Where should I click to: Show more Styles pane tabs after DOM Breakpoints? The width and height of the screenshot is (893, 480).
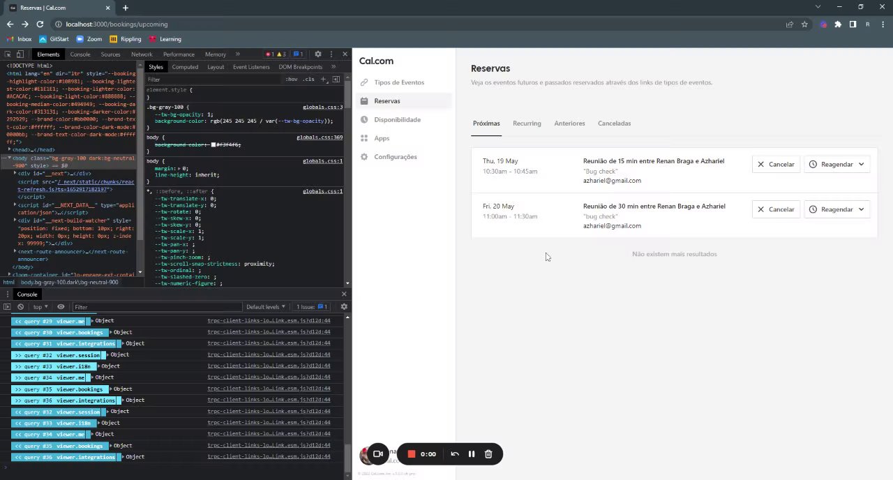coord(333,67)
